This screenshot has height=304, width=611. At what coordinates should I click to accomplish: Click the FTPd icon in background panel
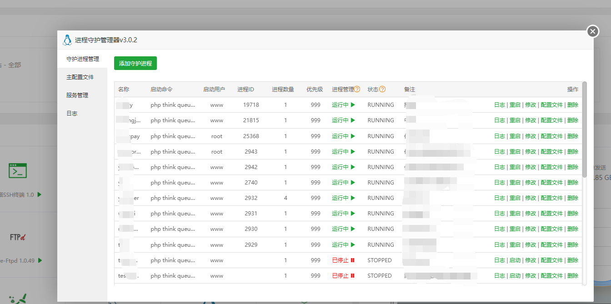click(17, 237)
